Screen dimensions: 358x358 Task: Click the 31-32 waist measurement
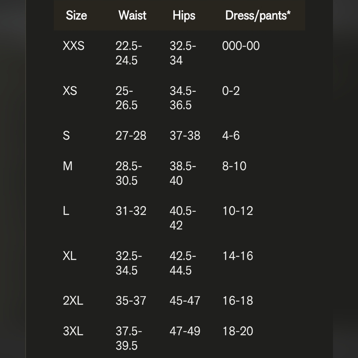131,211
